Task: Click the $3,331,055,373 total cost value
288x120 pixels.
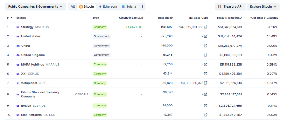Action: (x=192, y=83)
